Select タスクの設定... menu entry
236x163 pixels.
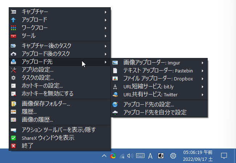(60, 78)
